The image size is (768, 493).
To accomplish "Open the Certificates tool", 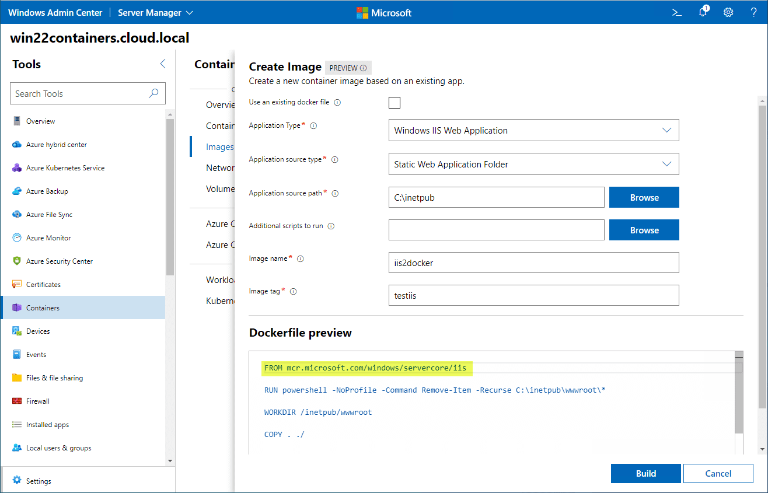I will pos(43,285).
